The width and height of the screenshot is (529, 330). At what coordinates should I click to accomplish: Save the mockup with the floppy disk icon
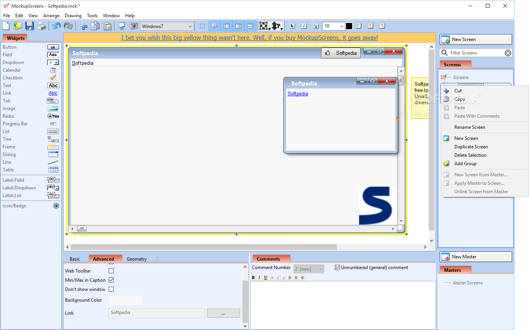point(29,26)
